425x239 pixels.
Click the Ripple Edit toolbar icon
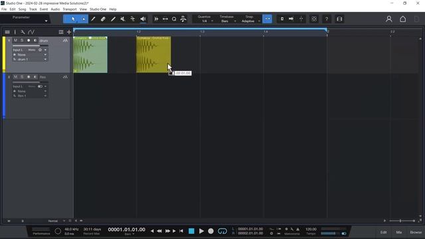156,19
